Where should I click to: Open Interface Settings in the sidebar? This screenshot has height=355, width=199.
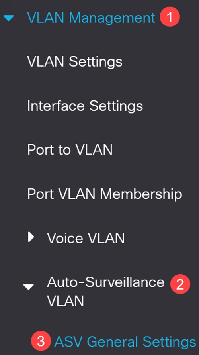tap(85, 106)
